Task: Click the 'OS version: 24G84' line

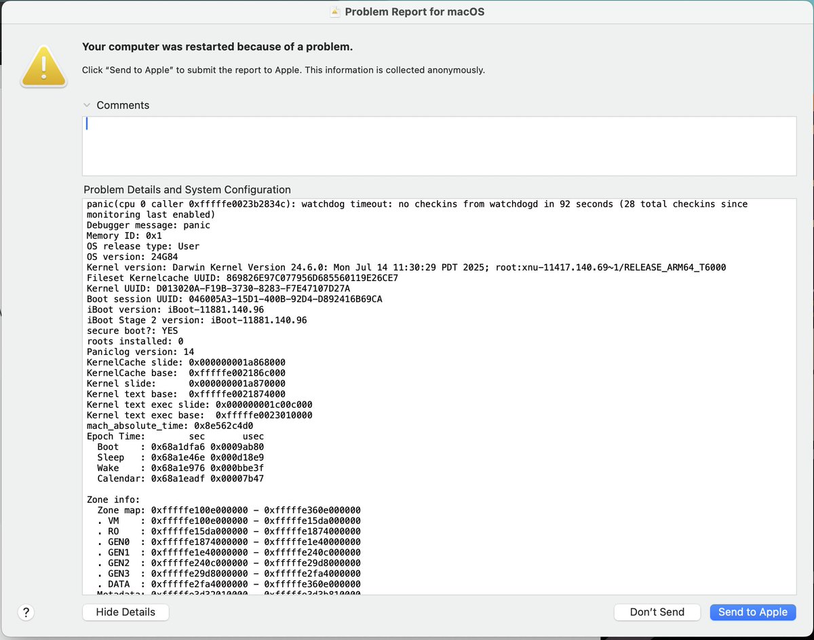Action: pyautogui.click(x=132, y=257)
